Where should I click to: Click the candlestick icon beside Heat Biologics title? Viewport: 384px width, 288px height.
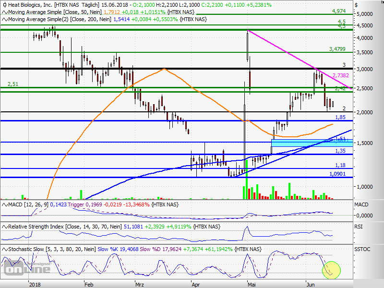click(x=3, y=4)
